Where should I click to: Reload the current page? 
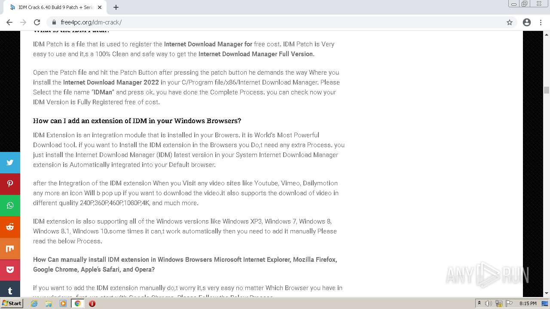coord(37,22)
